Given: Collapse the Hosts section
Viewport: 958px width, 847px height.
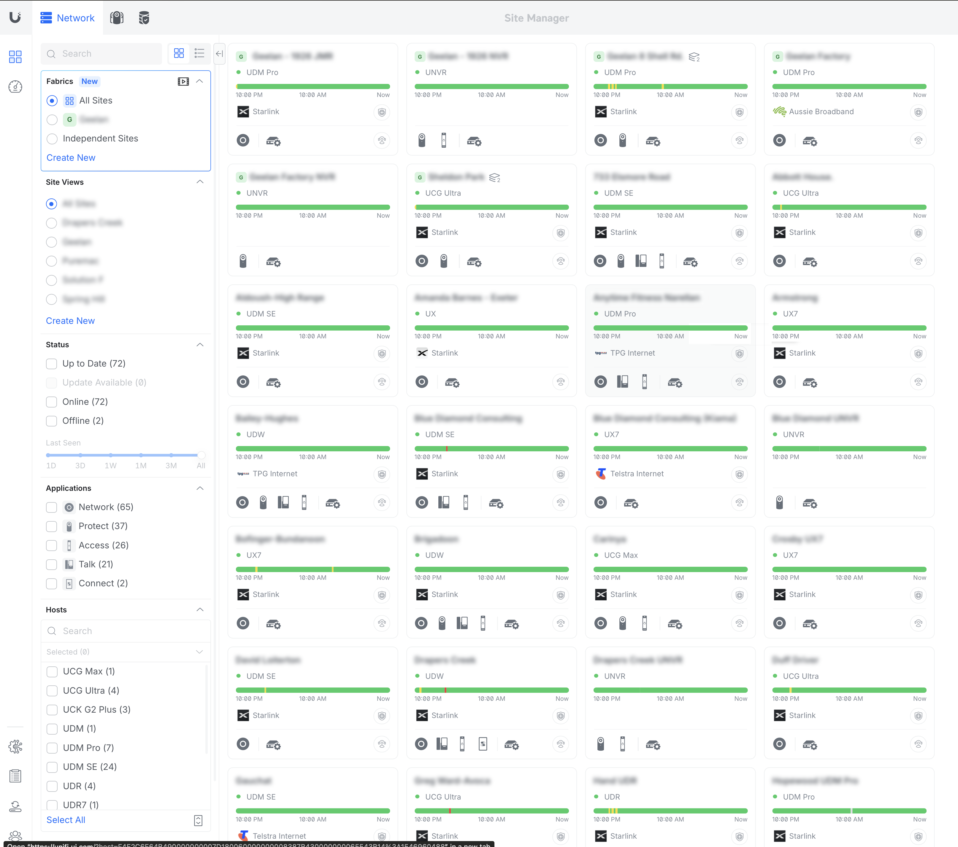Looking at the screenshot, I should 200,609.
